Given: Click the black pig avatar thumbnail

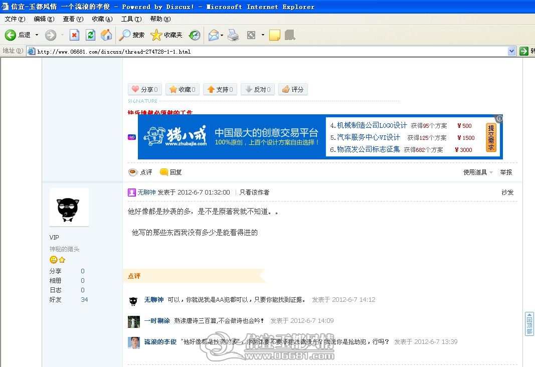Looking at the screenshot, I should 69,207.
